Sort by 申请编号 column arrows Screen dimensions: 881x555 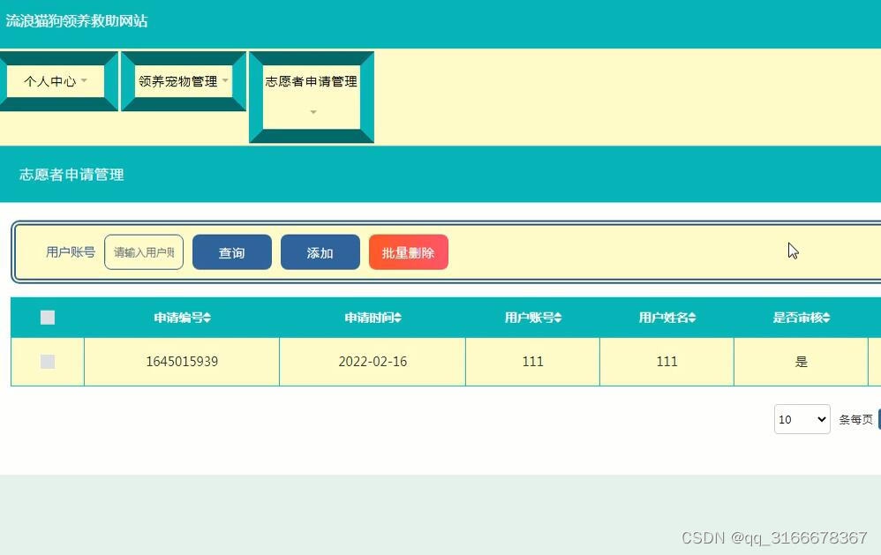pos(207,318)
